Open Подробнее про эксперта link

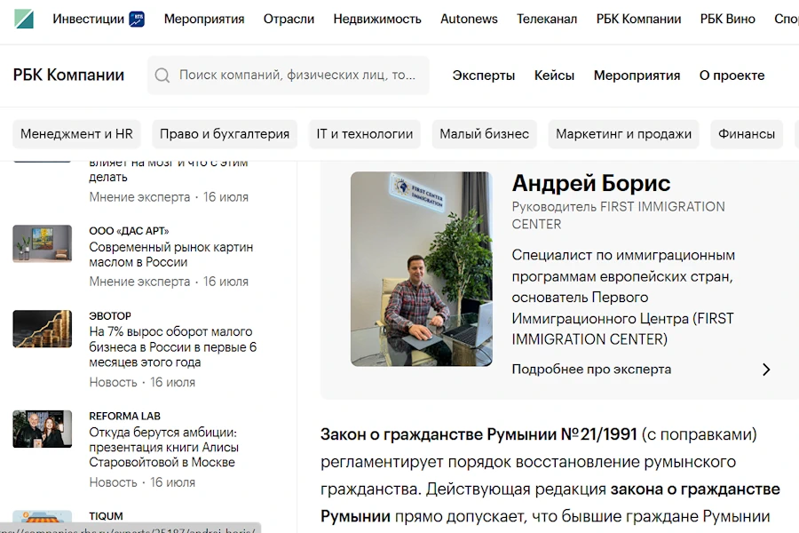click(x=591, y=370)
